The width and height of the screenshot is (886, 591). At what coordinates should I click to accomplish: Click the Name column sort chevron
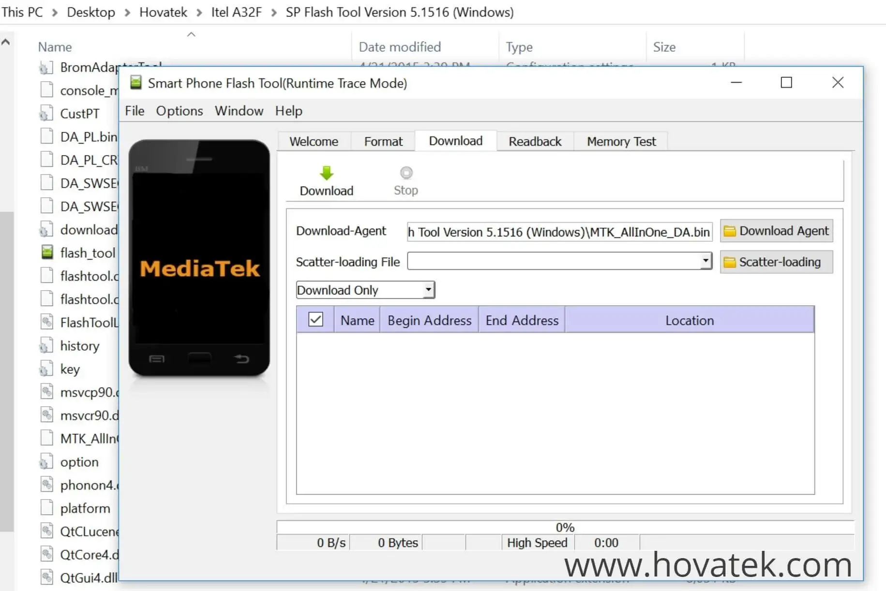tap(191, 34)
